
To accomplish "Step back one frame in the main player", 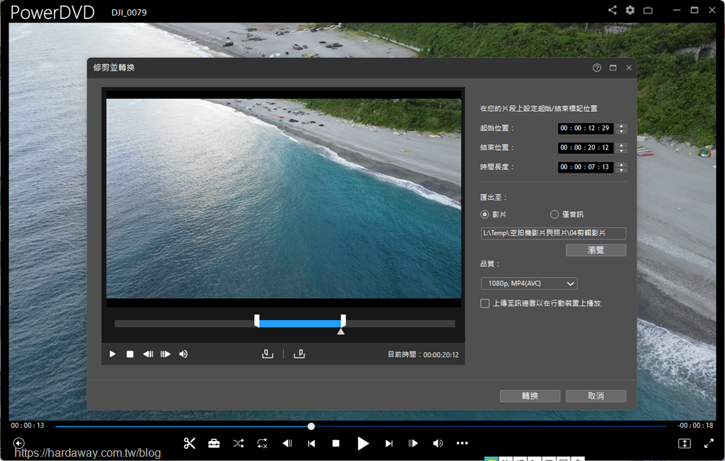I will [287, 443].
